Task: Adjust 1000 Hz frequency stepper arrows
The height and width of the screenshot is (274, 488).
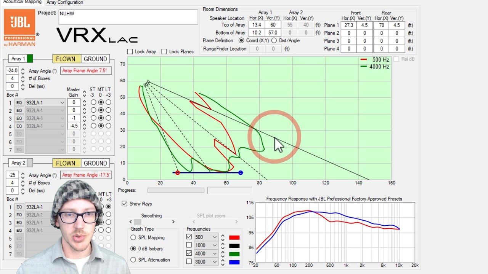Action: (223, 245)
